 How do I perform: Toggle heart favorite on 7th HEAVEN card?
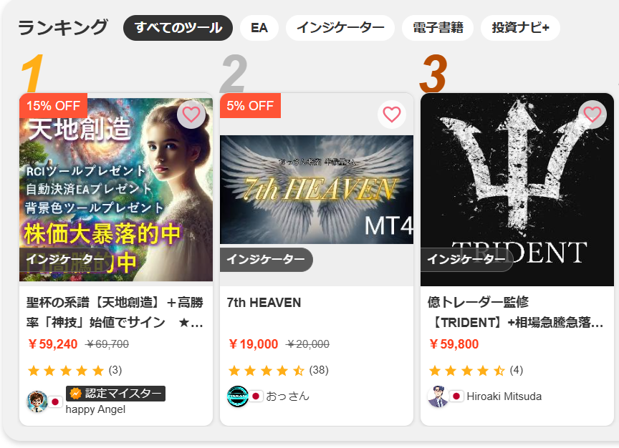tap(392, 115)
